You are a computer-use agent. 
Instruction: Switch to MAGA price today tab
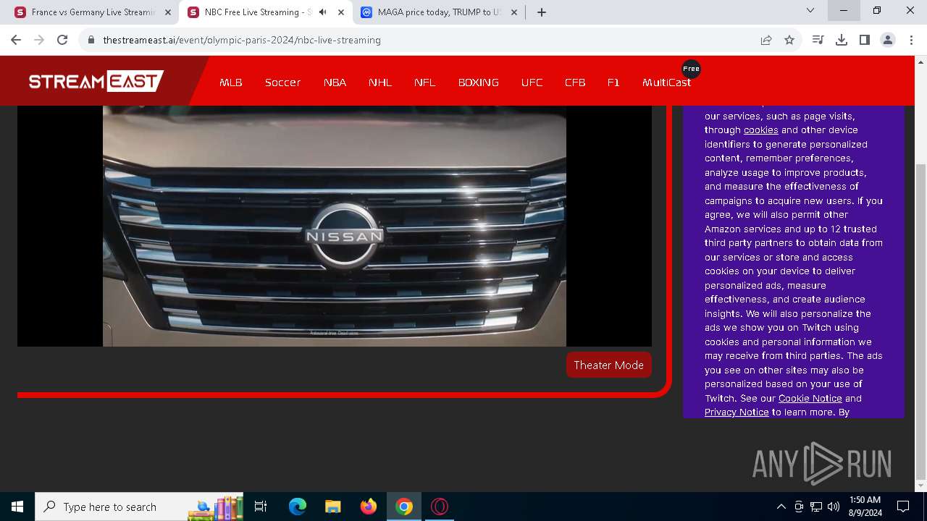point(438,12)
